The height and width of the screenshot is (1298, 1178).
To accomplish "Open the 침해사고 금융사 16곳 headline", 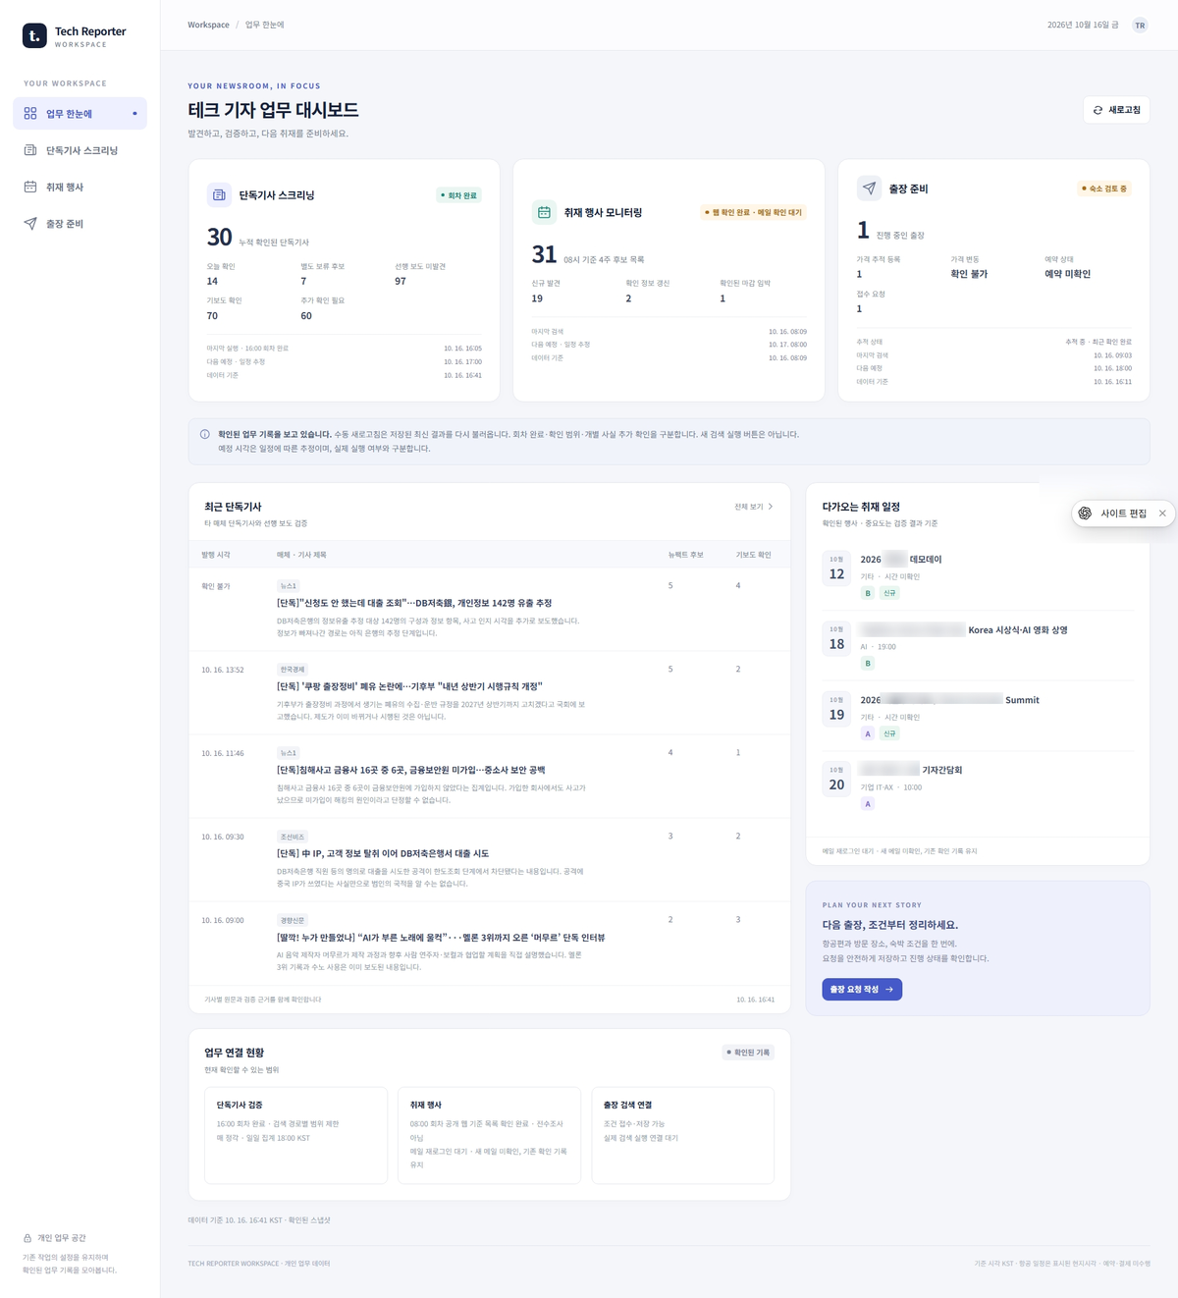I will tap(410, 770).
